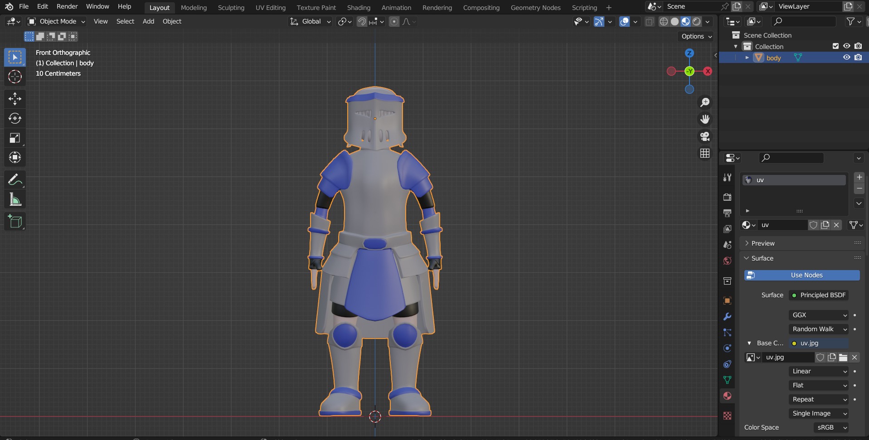Click the pan view hand icon

click(x=705, y=119)
